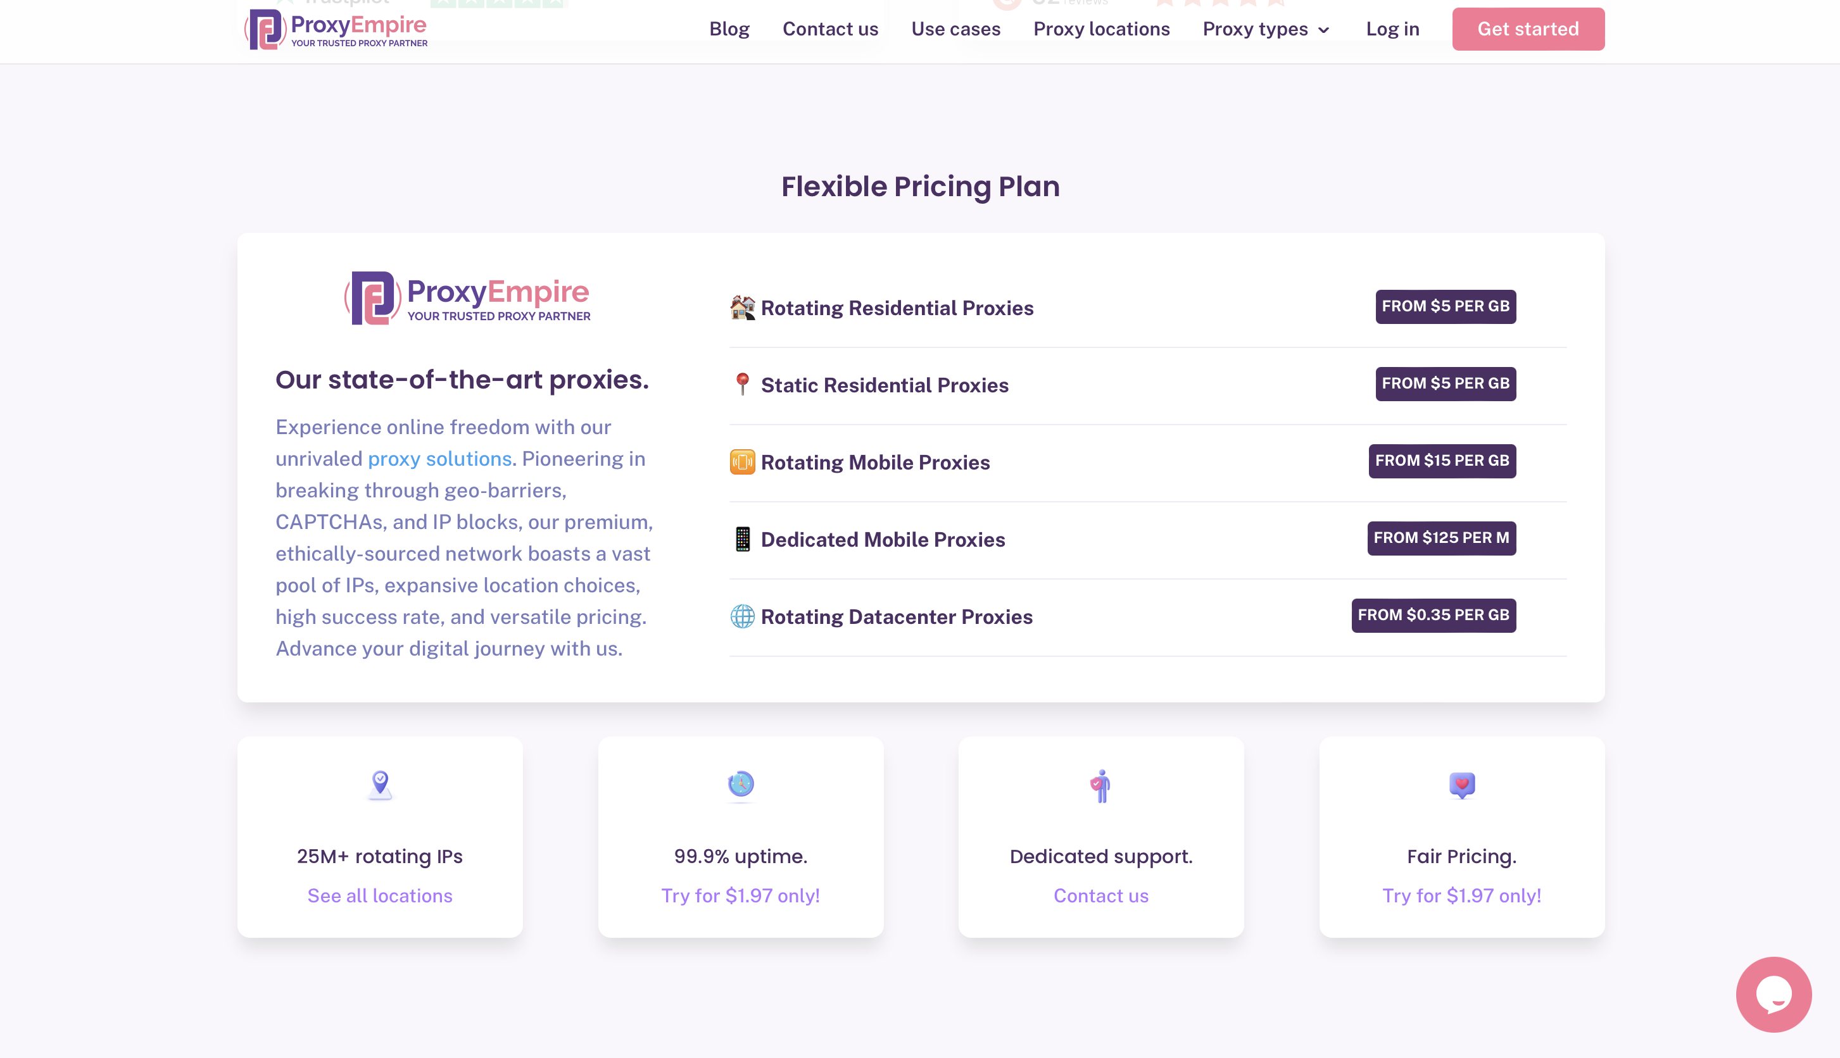
Task: Select the 'FROM $0.35 PER GB' price badge
Action: [1433, 615]
